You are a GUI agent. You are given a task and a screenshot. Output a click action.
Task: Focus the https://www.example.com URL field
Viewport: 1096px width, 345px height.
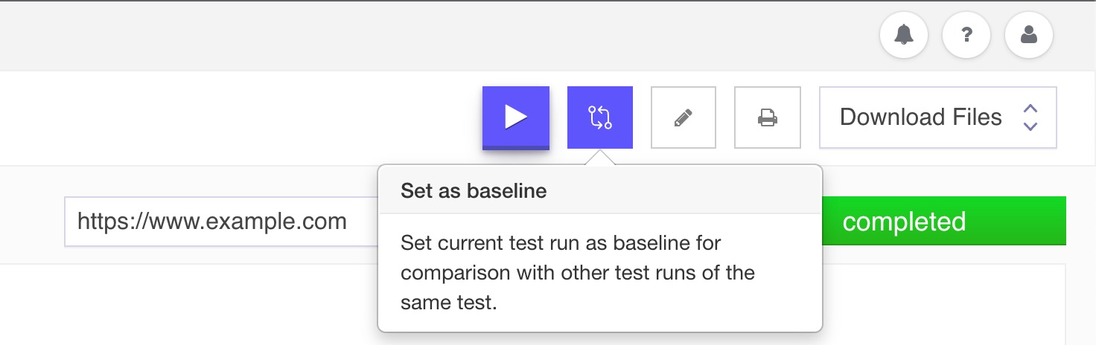[x=222, y=222]
